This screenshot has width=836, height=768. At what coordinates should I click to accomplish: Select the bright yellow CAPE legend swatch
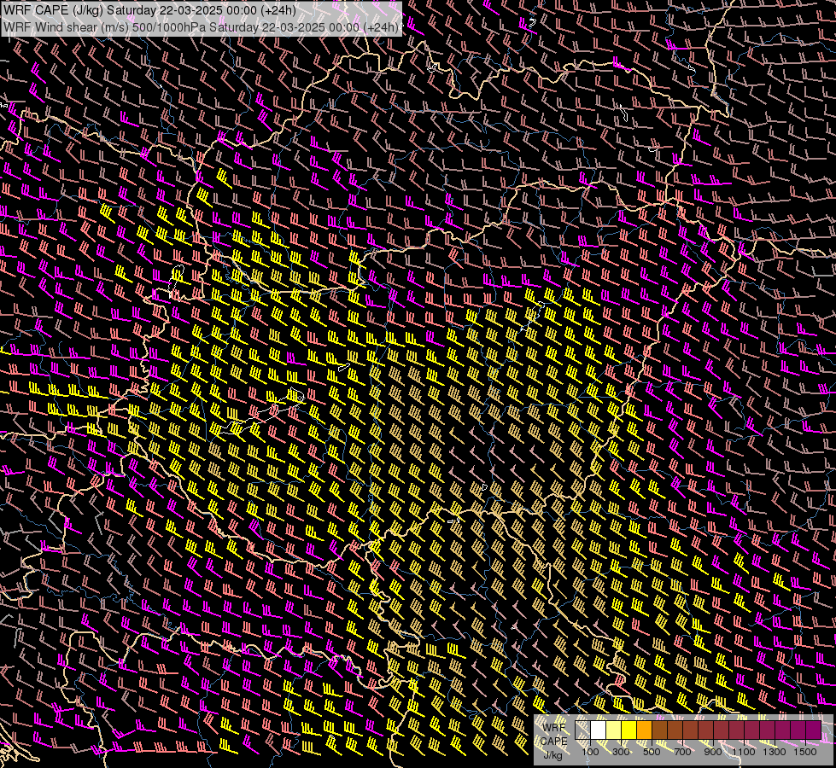tap(628, 730)
